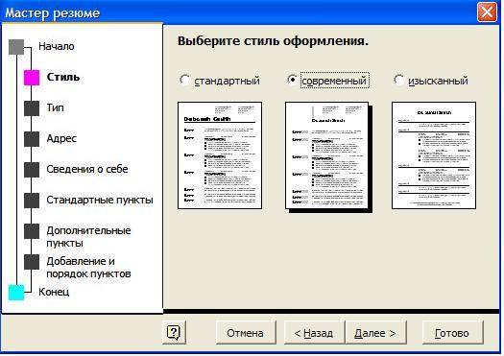Click the Отмена button

point(245,333)
